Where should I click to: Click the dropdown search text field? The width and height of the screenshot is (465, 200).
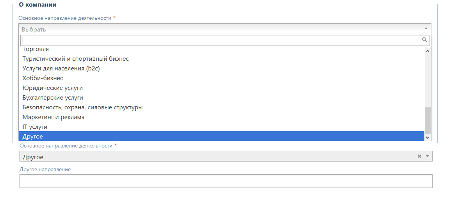point(219,40)
